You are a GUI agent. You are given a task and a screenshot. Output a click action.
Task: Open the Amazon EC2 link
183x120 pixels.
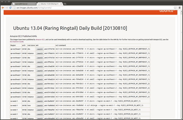[x=40, y=40]
